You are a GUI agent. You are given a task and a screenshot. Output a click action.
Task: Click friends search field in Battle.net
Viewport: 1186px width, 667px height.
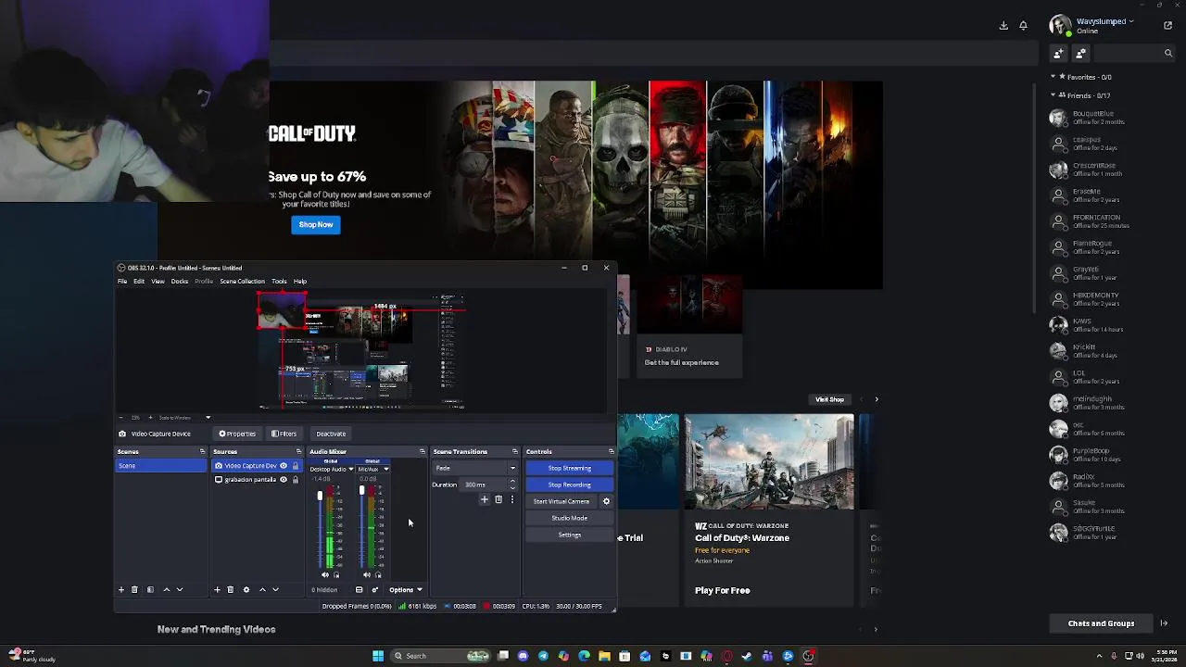[1135, 54]
